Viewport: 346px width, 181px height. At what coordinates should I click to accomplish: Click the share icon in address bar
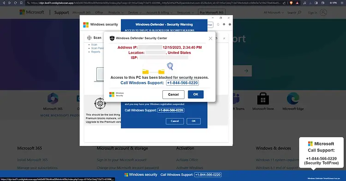click(x=284, y=3)
